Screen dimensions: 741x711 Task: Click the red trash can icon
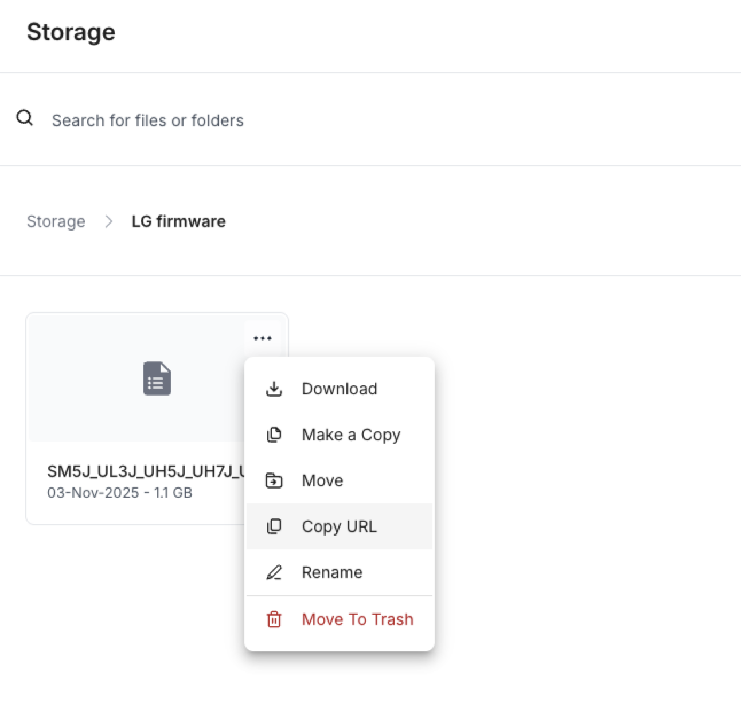pyautogui.click(x=274, y=619)
